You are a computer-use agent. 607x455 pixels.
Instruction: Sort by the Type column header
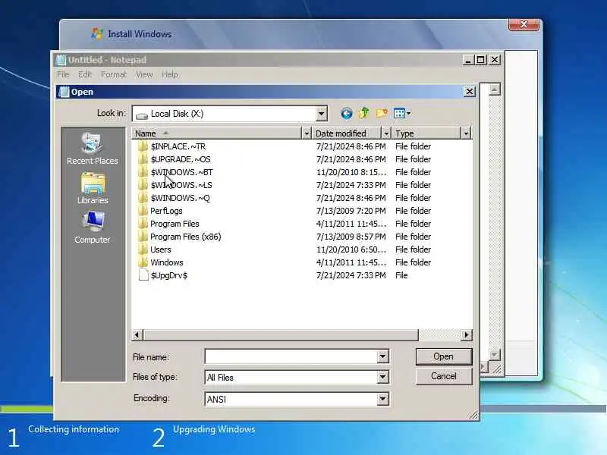(x=426, y=133)
